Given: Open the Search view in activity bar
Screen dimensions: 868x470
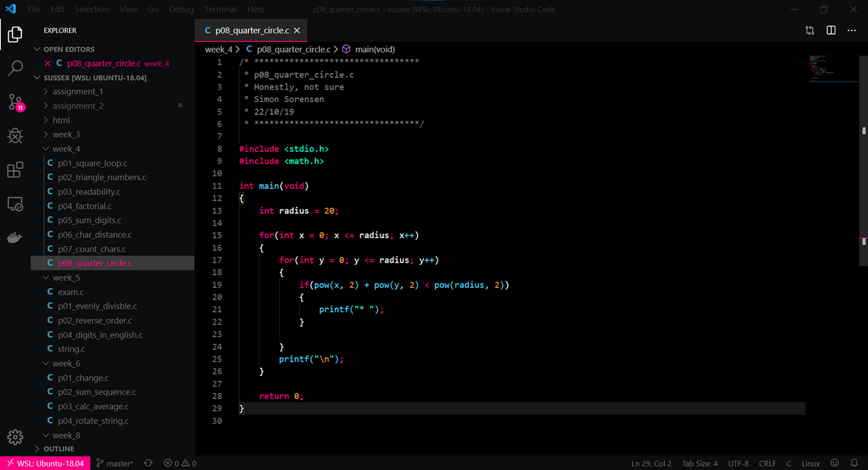Looking at the screenshot, I should 15,68.
